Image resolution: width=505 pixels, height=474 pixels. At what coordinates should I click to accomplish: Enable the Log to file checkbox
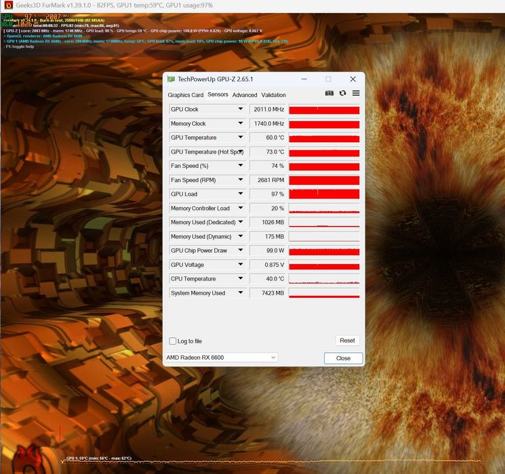tap(173, 341)
